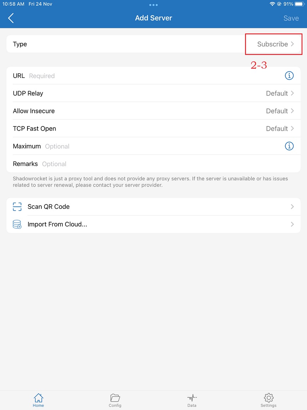This screenshot has width=307, height=410.
Task: Tap the Import From Cloud database icon
Action: 17,224
